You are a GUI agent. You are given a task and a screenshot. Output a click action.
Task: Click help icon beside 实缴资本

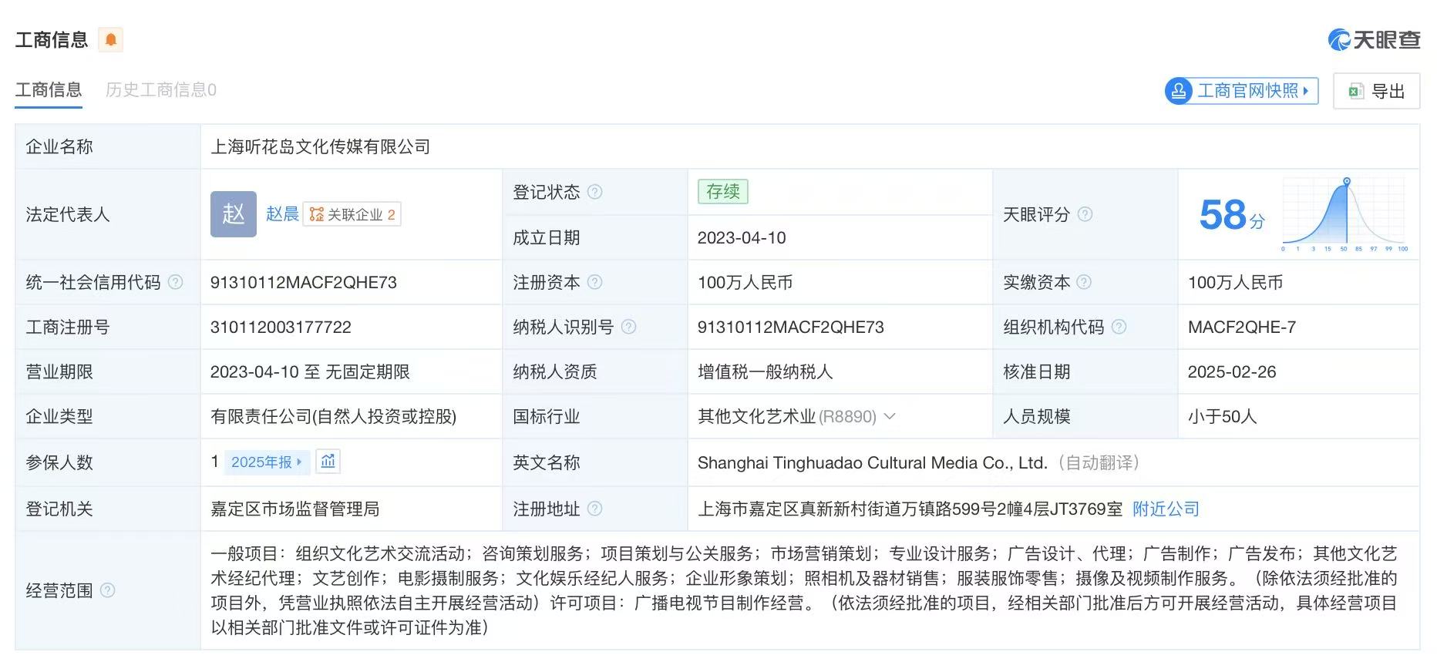click(1084, 282)
